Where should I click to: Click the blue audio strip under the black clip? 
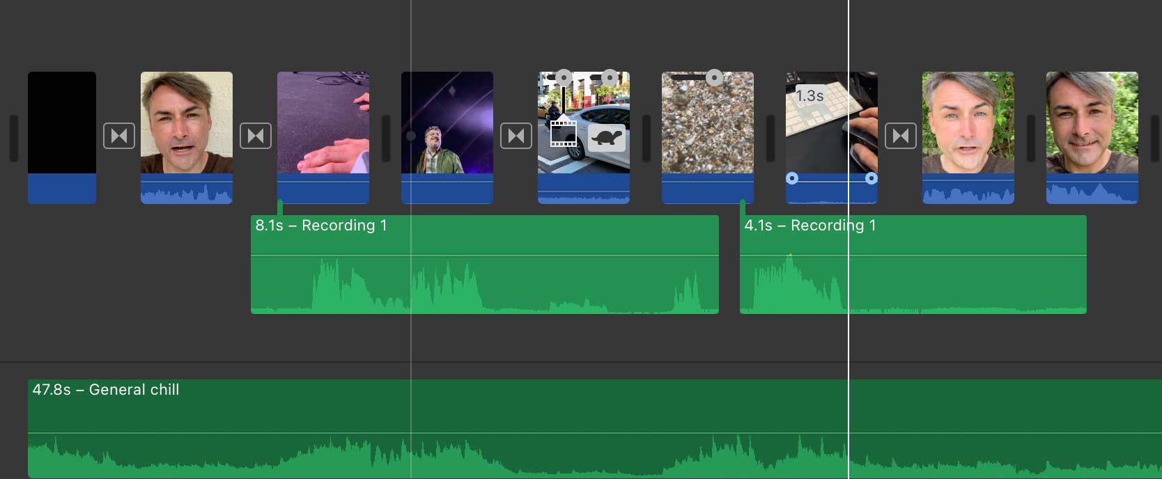coord(62,189)
